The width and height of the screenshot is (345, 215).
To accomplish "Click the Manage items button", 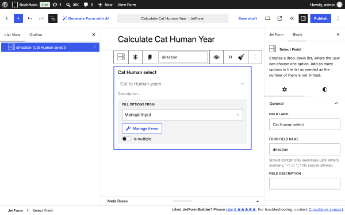I will coord(142,128).
